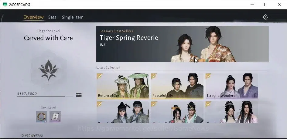Switch to the Overview tab

pyautogui.click(x=34, y=17)
